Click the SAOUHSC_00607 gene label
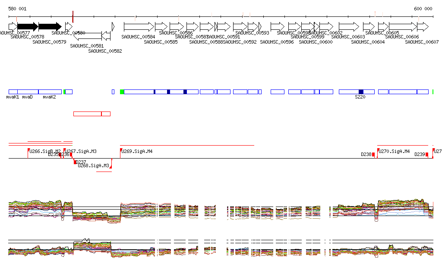The width and height of the screenshot is (442, 264). [x=422, y=42]
